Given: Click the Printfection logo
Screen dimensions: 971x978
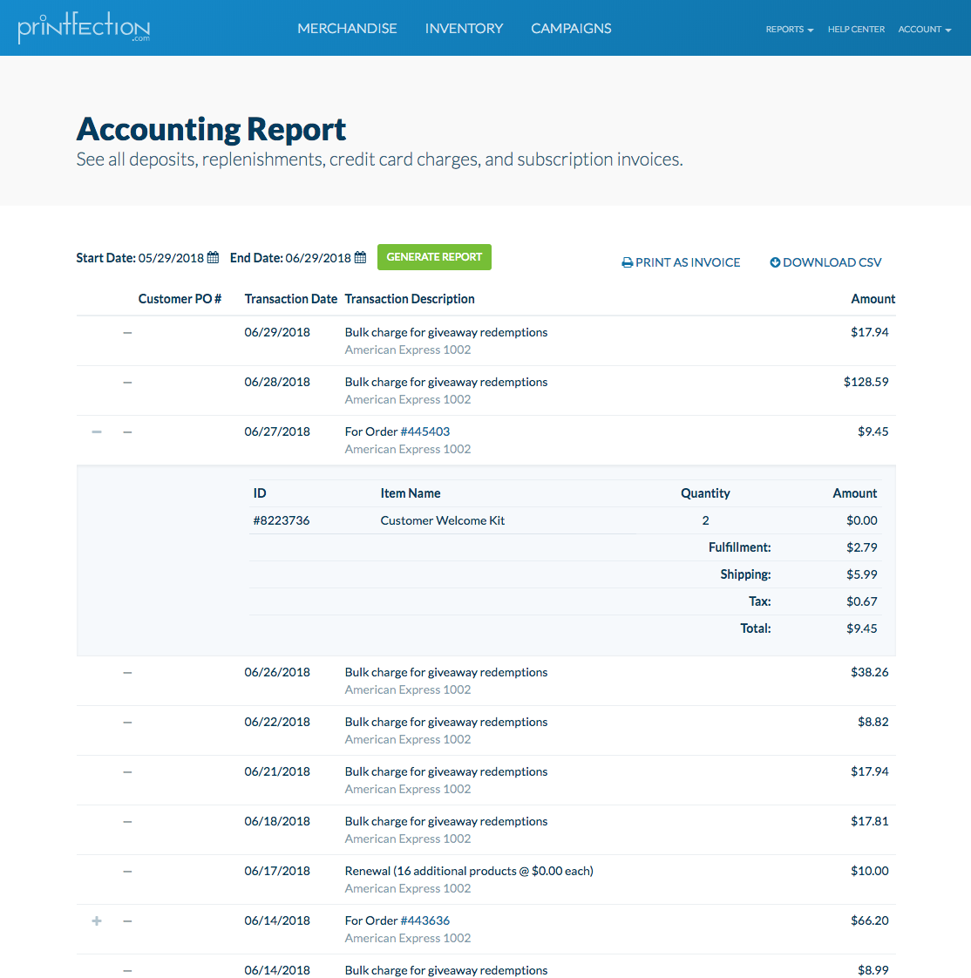Looking at the screenshot, I should click(x=84, y=27).
